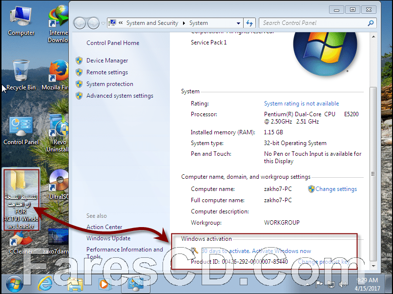Select the Control Panel taskbar button
Viewport: 393px width, 294px height.
coord(136,284)
